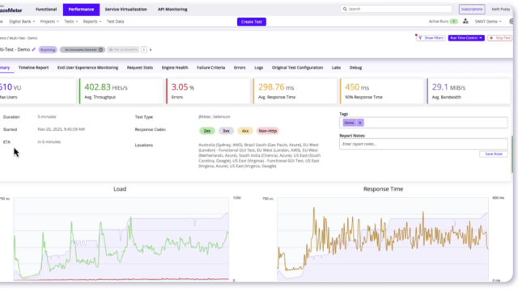Toggle the 4xx response code filter

click(245, 131)
